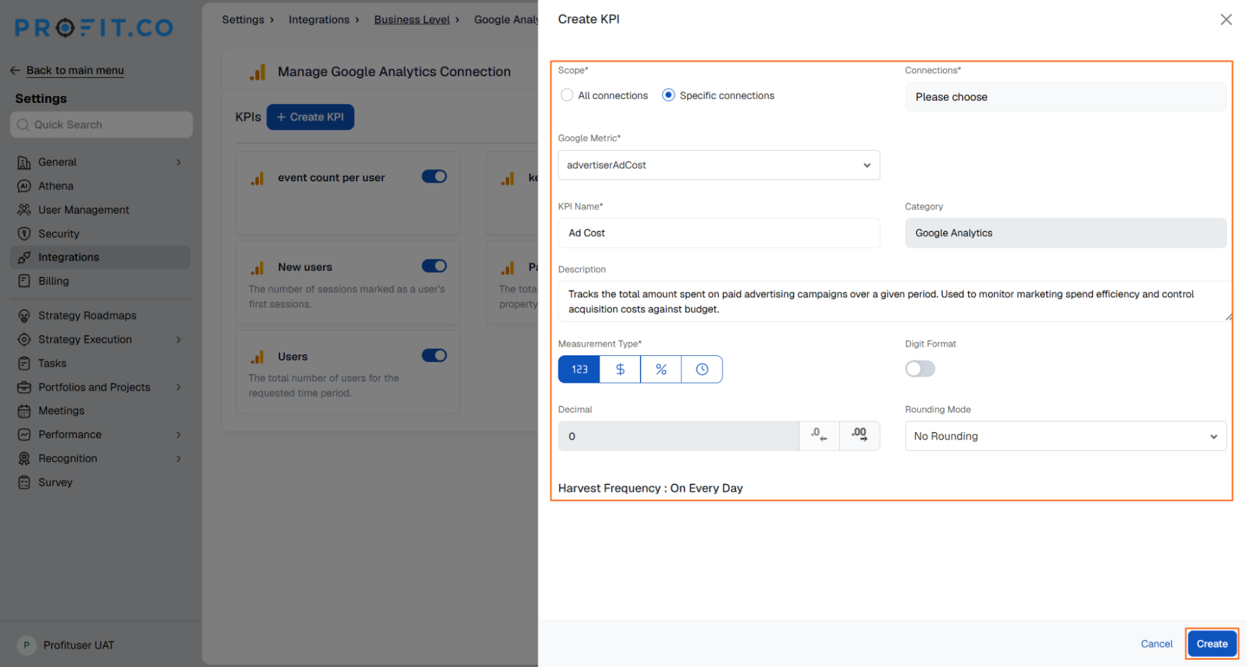Click the back arrow icon in sidebar

click(x=15, y=70)
